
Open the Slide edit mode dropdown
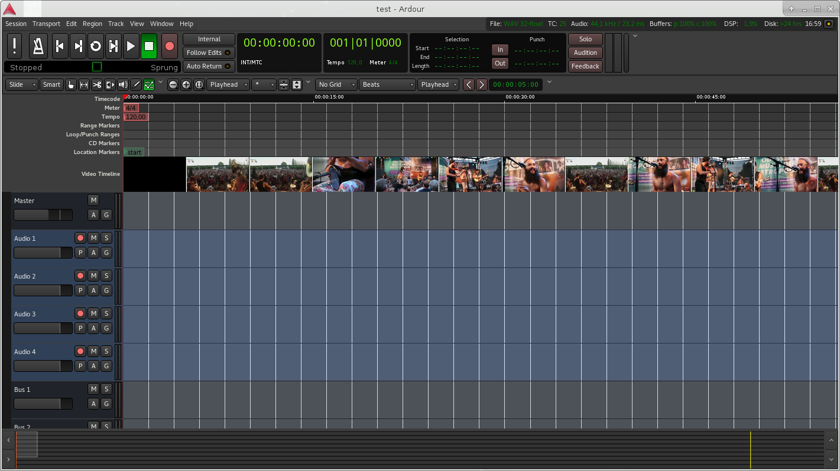(22, 84)
